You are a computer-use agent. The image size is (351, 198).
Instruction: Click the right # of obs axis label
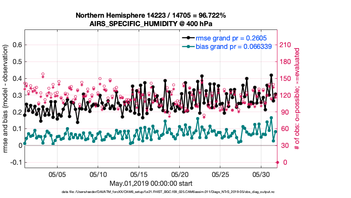[x=297, y=99]
